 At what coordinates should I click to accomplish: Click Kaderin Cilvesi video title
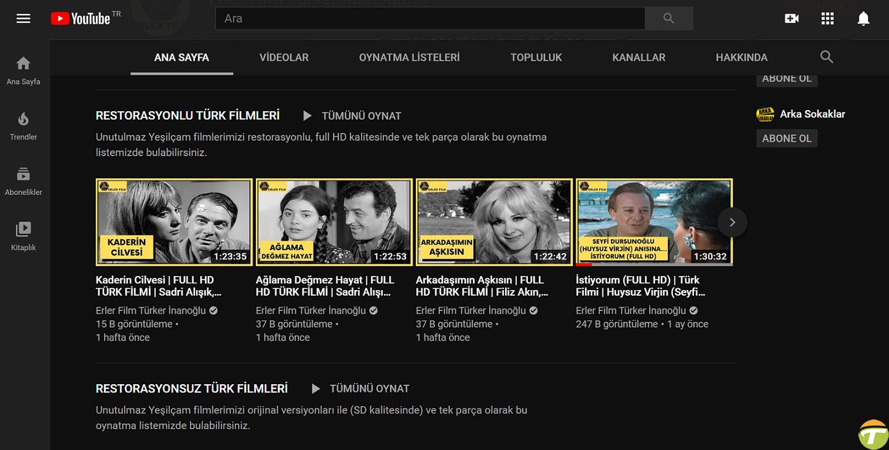tap(159, 286)
